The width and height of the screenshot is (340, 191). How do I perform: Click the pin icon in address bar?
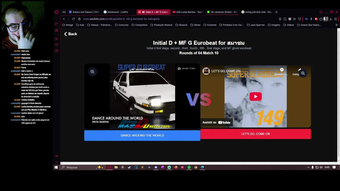coord(280,19)
